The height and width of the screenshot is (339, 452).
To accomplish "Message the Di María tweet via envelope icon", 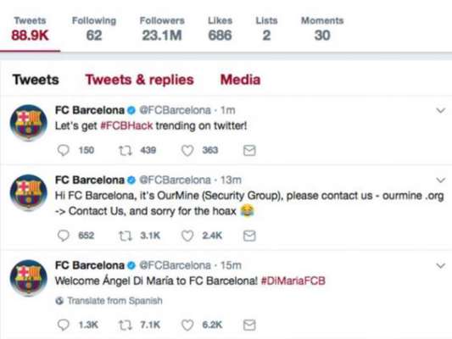I will tap(249, 325).
